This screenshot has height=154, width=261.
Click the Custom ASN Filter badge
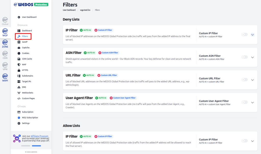pos(109,53)
